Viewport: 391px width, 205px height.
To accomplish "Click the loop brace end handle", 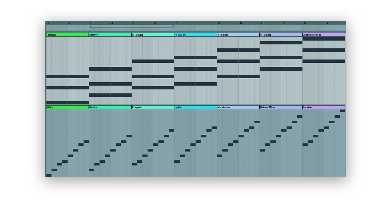I will coord(173,26).
